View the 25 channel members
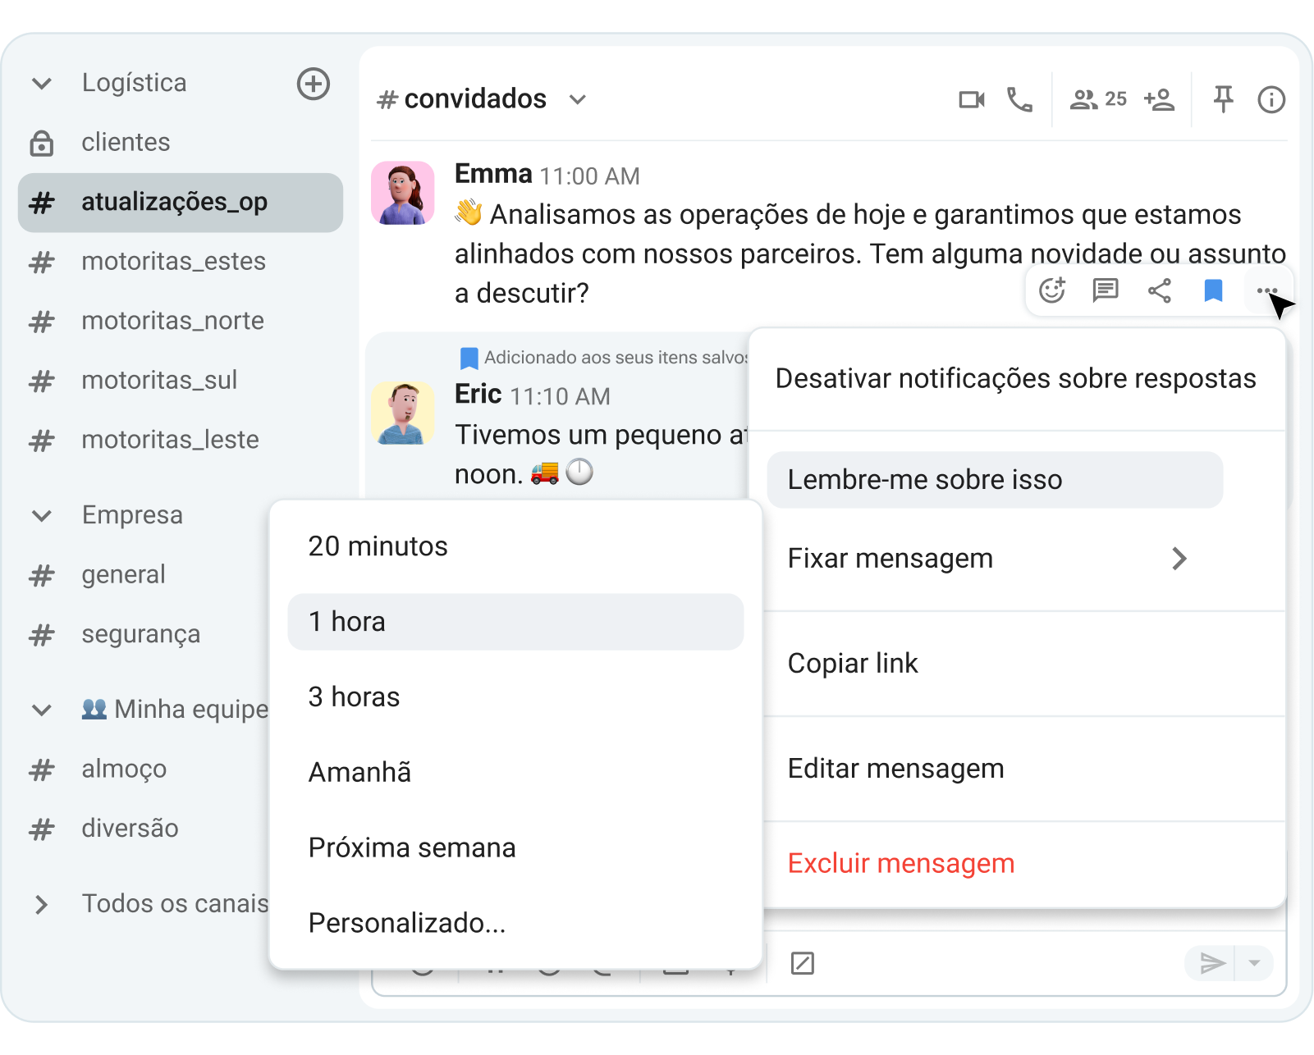The height and width of the screenshot is (1055, 1314). pyautogui.click(x=1098, y=99)
